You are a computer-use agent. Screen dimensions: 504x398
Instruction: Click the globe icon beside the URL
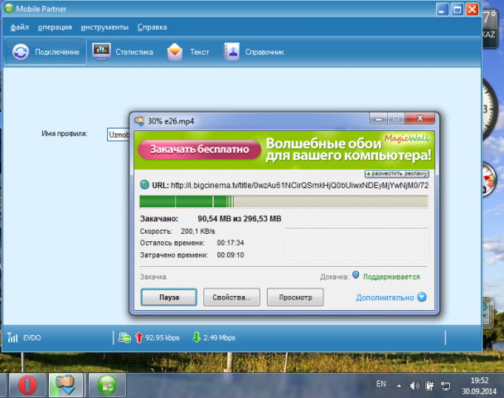pos(145,184)
